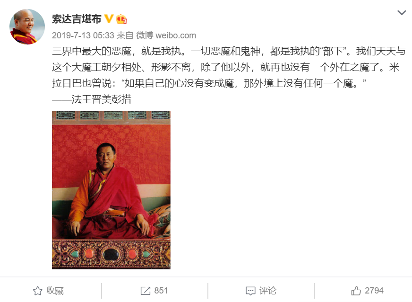Click the star icon beside 收藏

tap(38, 291)
